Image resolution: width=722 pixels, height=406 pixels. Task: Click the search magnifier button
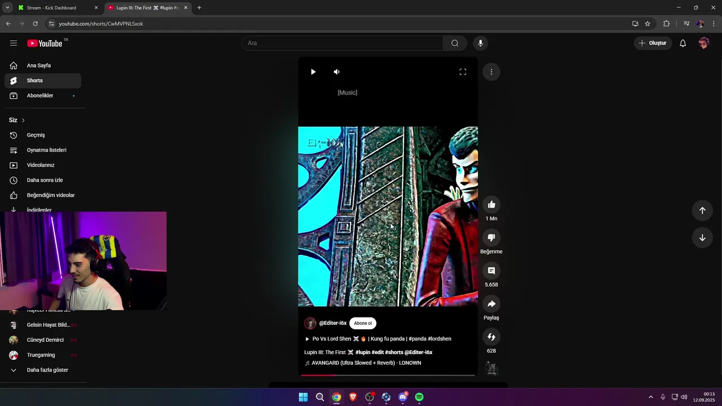[x=455, y=43]
